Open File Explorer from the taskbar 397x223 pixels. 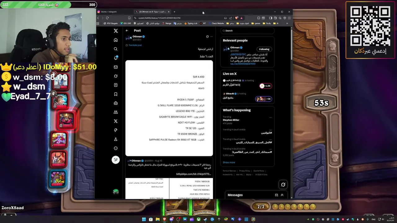[158, 219]
